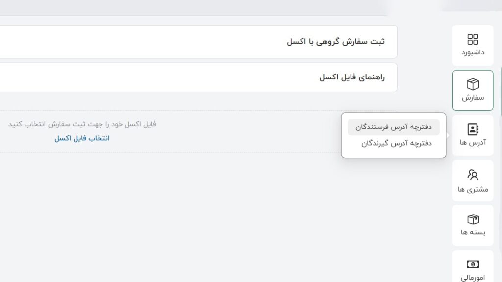The width and height of the screenshot is (502, 282).
Task: Click the انتخاب فایل اکسل link
Action: coord(82,138)
